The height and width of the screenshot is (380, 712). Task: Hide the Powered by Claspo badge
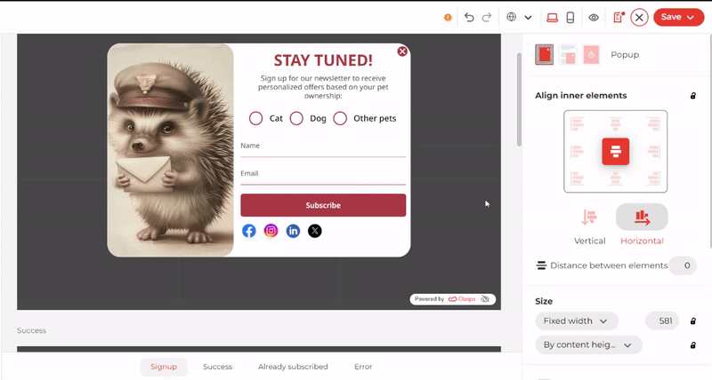click(x=485, y=299)
